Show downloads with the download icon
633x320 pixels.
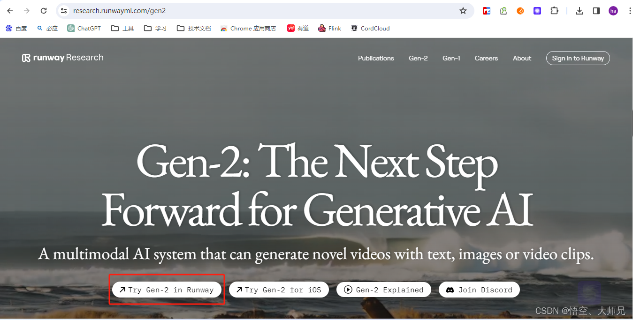tap(580, 11)
